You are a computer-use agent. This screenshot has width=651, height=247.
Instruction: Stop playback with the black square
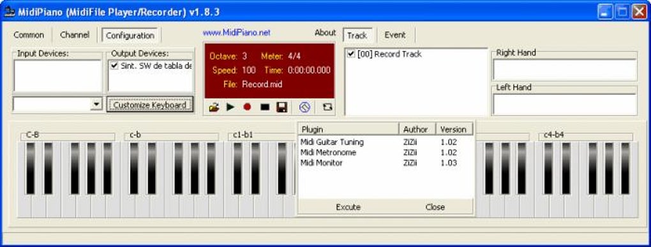pyautogui.click(x=264, y=108)
